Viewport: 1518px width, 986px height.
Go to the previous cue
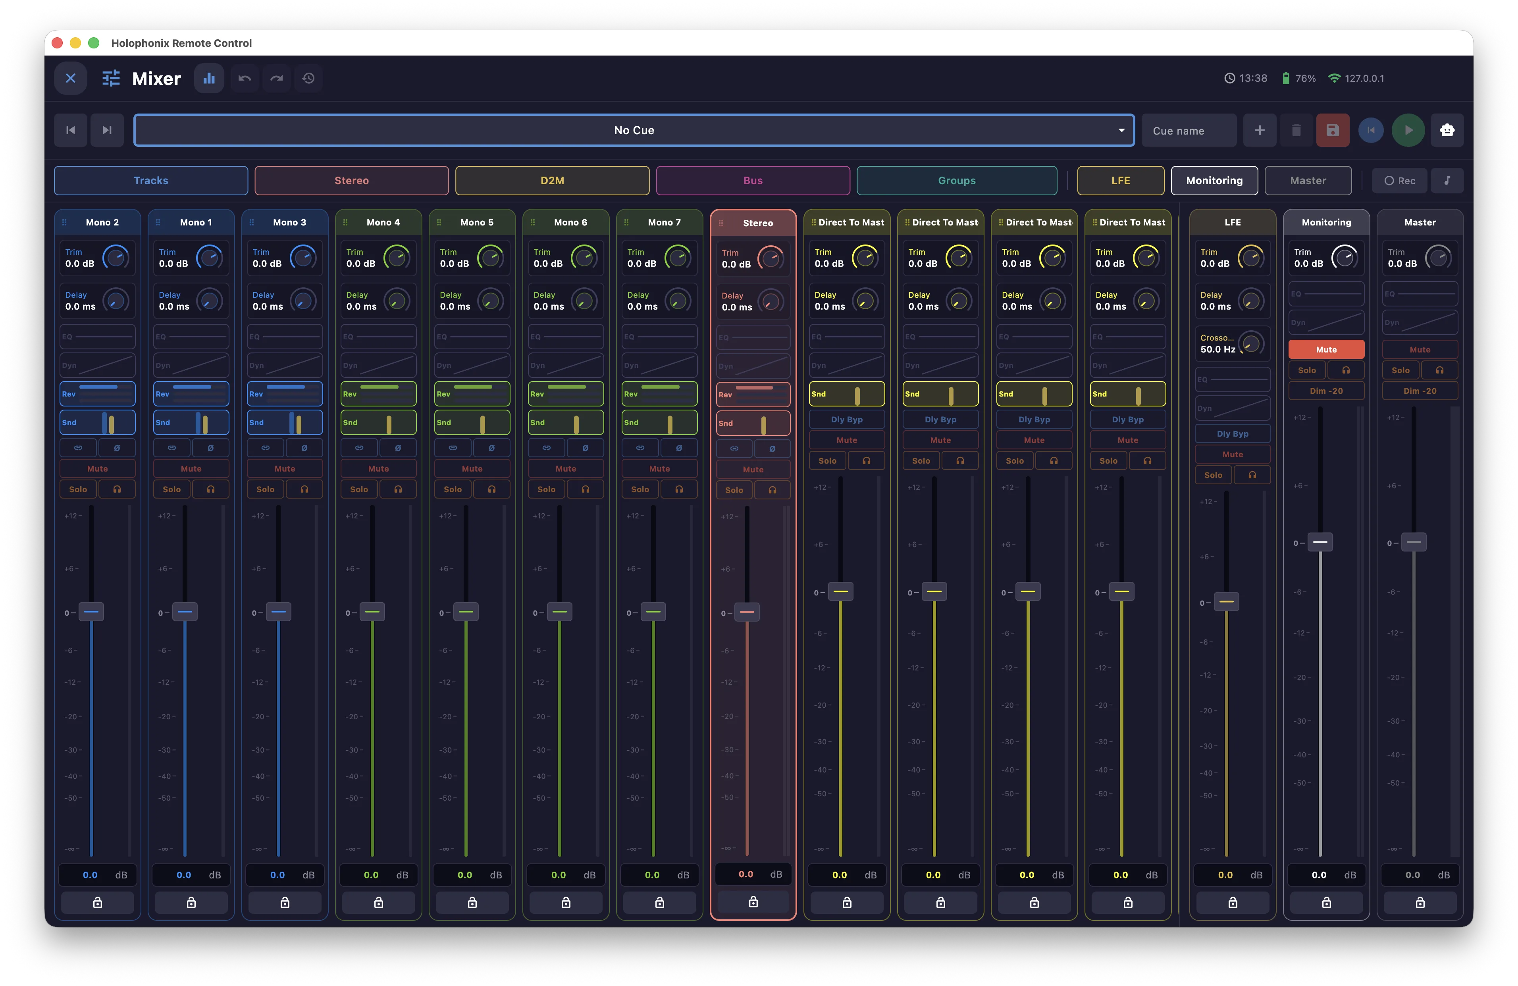[71, 130]
